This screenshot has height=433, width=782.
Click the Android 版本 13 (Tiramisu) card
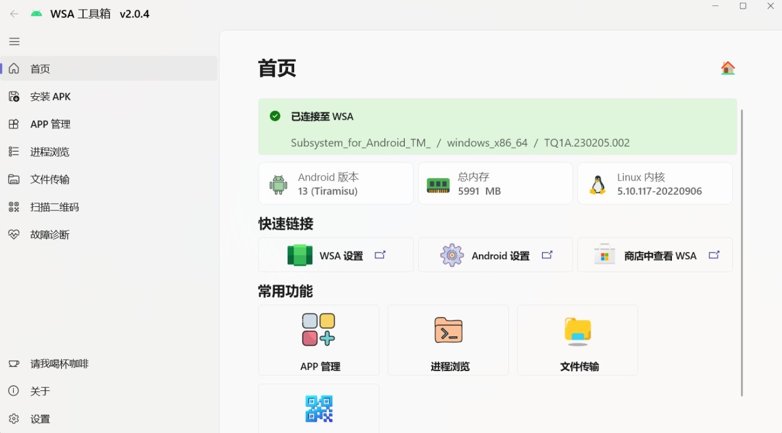pos(336,183)
